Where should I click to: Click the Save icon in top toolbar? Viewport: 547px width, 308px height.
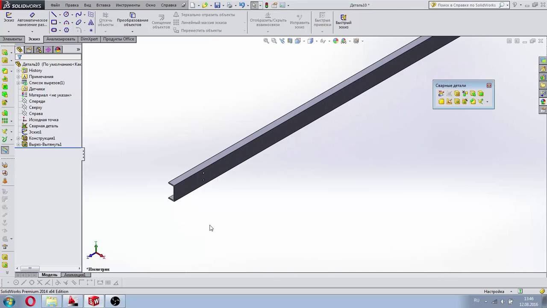pyautogui.click(x=217, y=5)
